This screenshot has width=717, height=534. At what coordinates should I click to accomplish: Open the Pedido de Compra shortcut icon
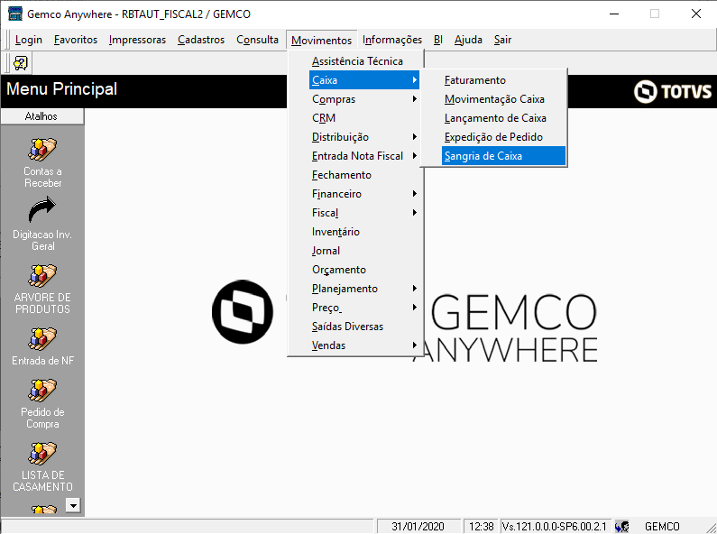tap(42, 390)
